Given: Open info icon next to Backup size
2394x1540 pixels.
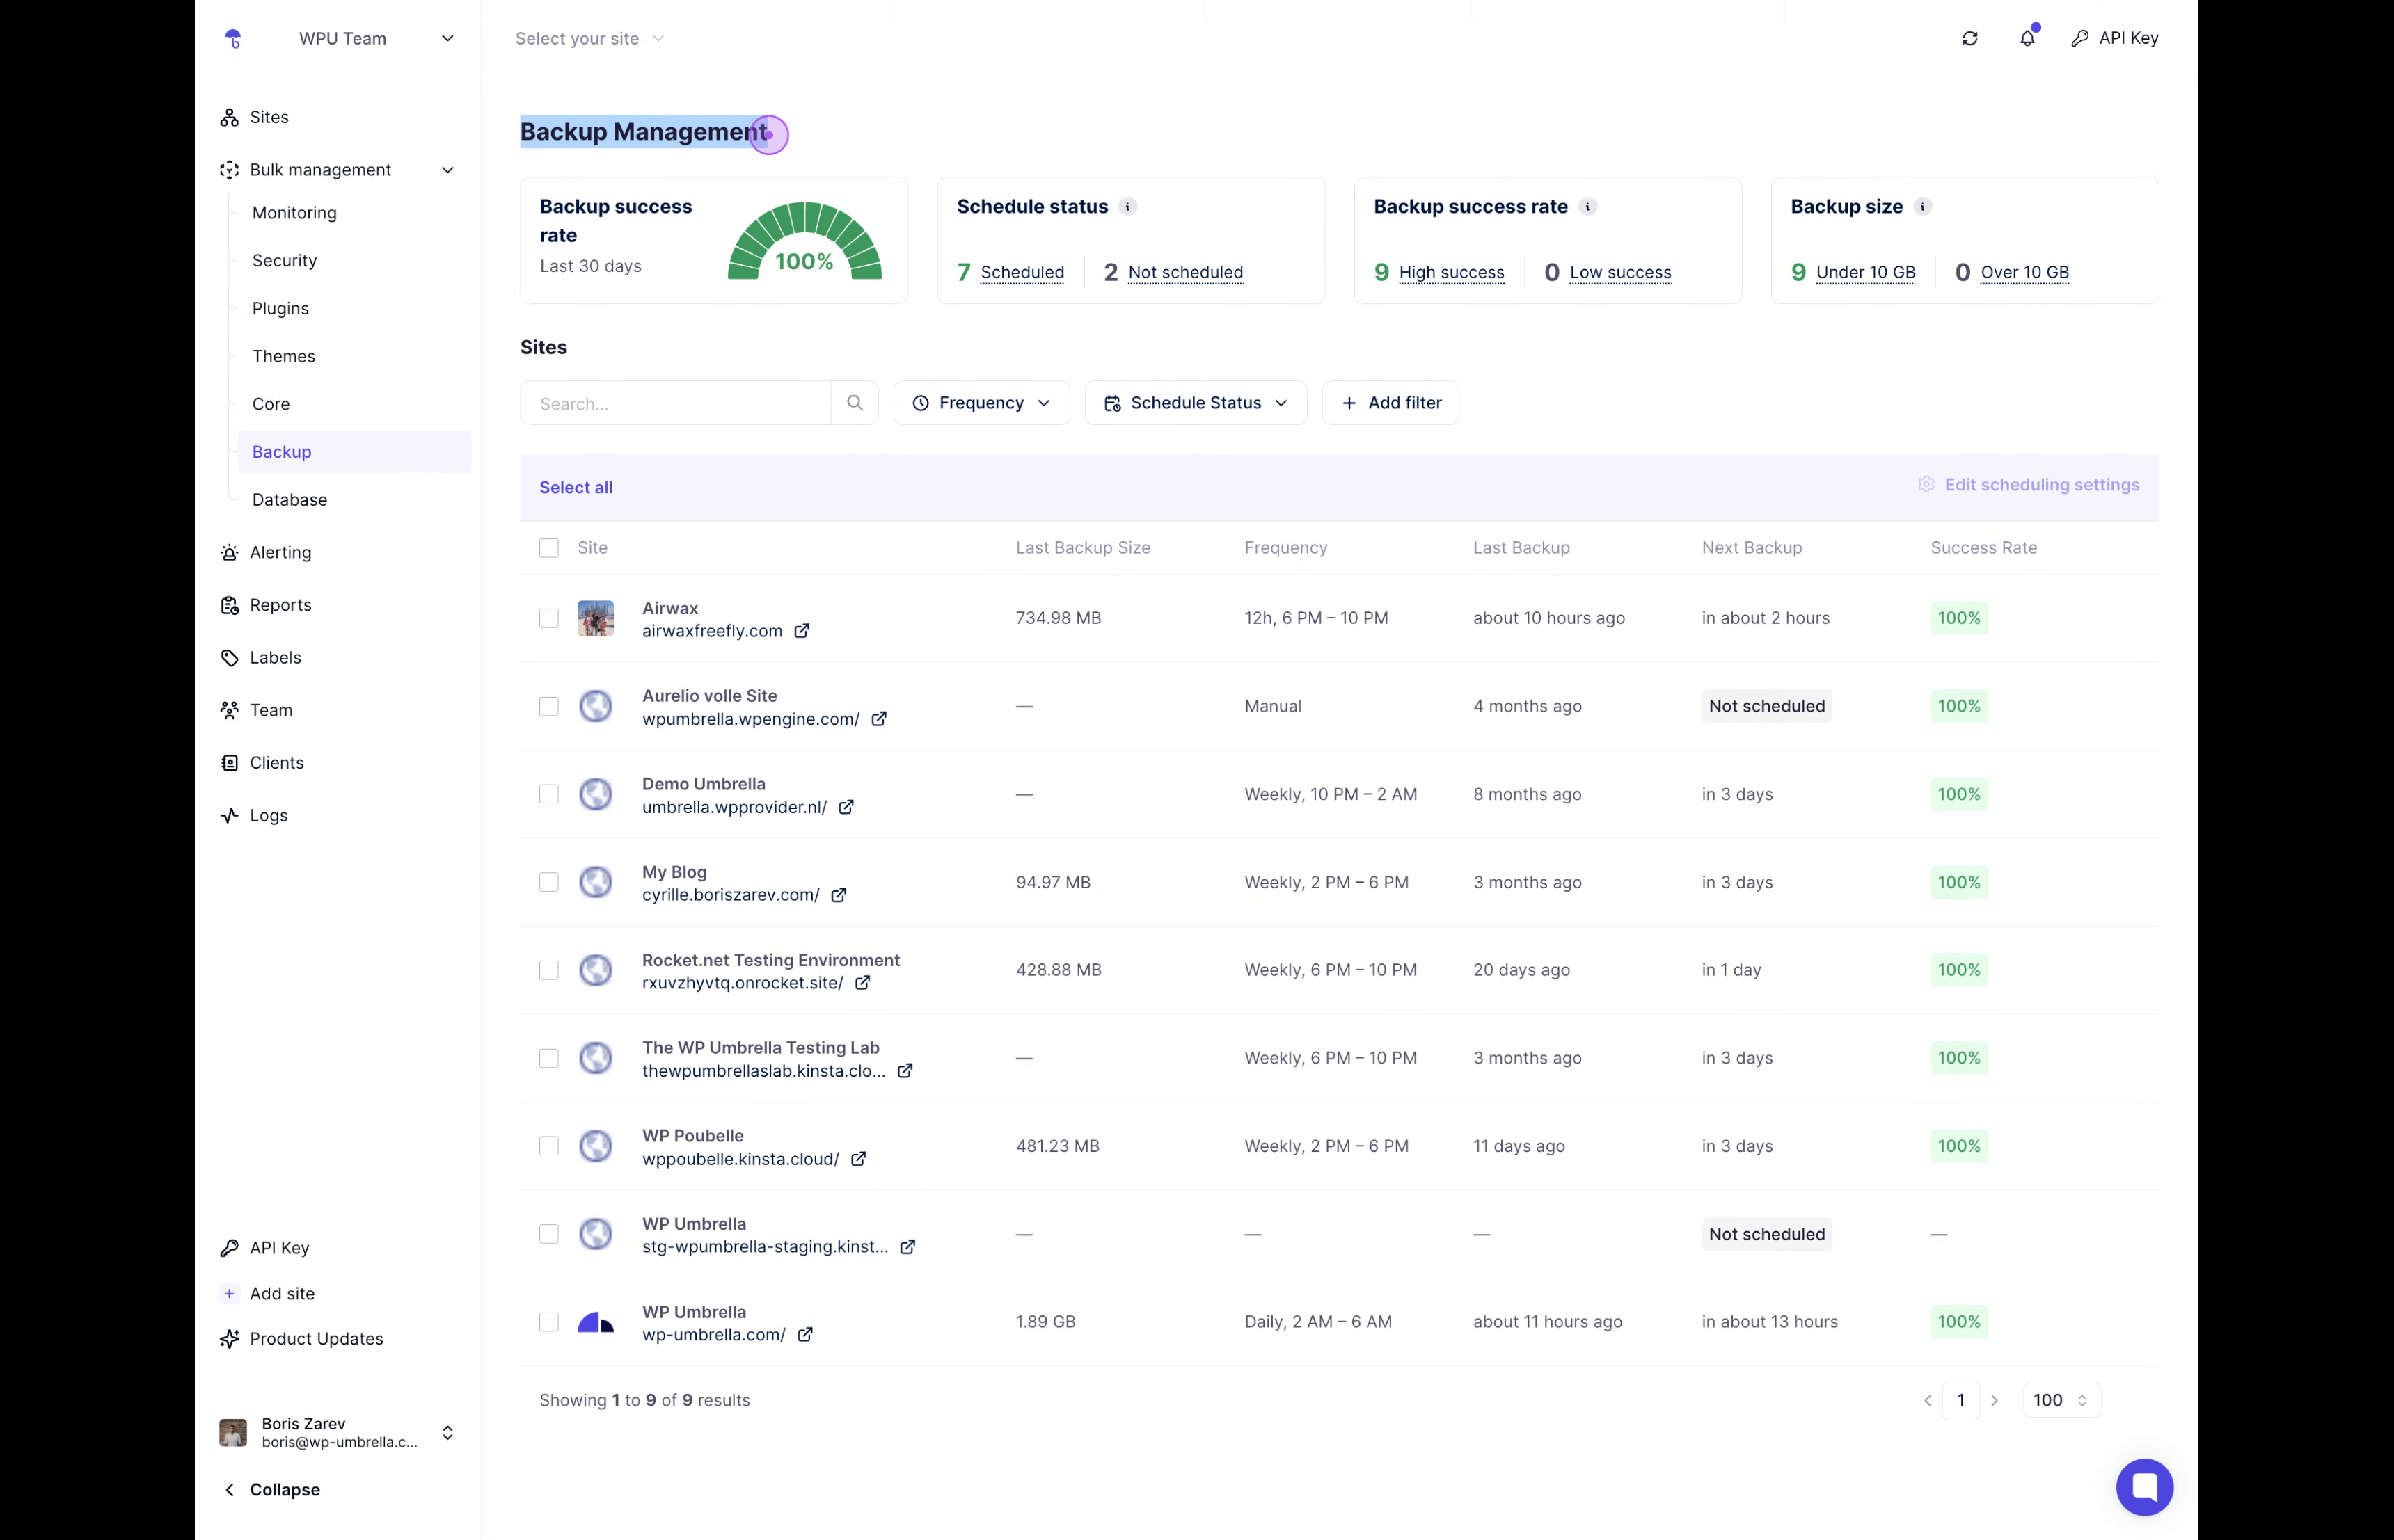Looking at the screenshot, I should pos(1921,207).
